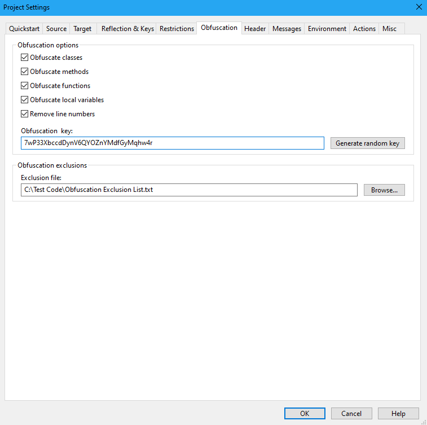Screen dimensions: 427x425
Task: Toggle Obfuscate local variables checkbox
Action: coord(24,100)
